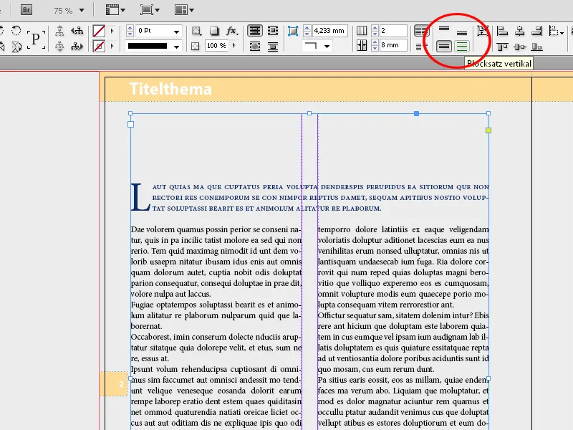Click the gutter width stepper arrows
573x430 pixels.
click(x=375, y=45)
